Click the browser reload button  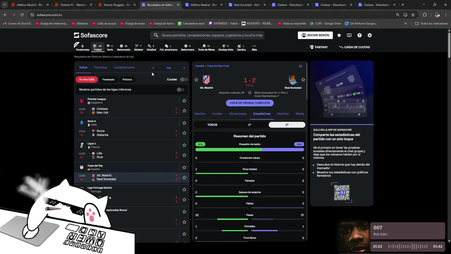click(x=22, y=15)
